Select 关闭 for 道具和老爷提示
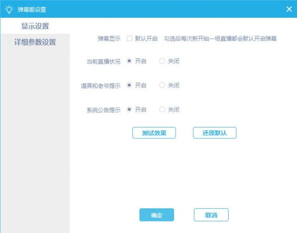297x233 pixels. click(162, 85)
